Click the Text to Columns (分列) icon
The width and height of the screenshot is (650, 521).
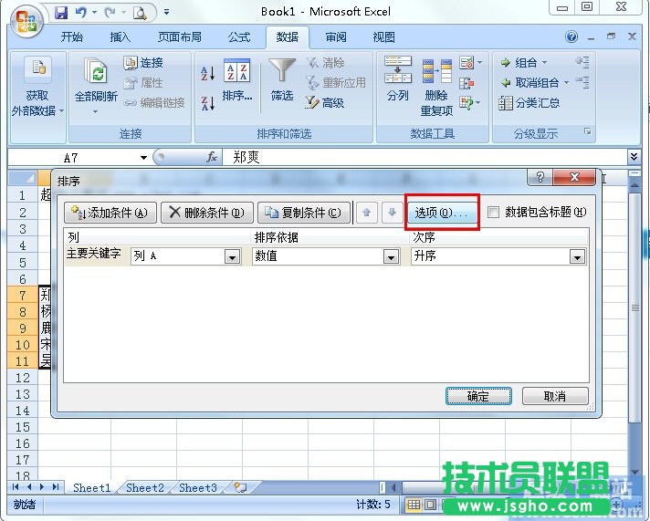pyautogui.click(x=398, y=71)
